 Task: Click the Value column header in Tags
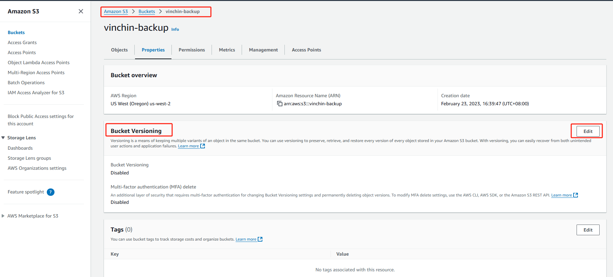[343, 254]
